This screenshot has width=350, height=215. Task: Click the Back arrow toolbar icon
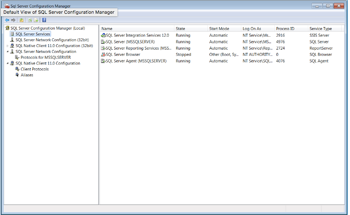(7, 20)
